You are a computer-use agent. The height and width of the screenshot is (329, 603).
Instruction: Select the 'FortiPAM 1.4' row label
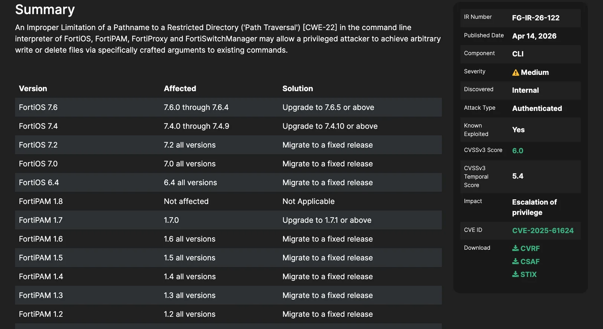click(x=41, y=277)
